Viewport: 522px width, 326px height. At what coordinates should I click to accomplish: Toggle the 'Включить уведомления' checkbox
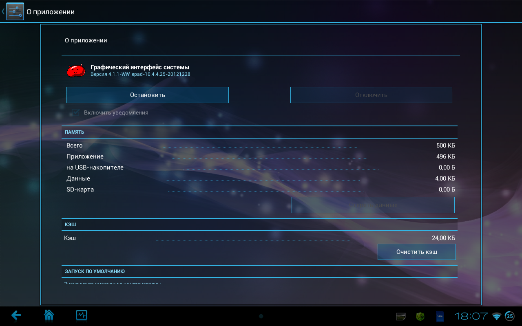click(76, 112)
